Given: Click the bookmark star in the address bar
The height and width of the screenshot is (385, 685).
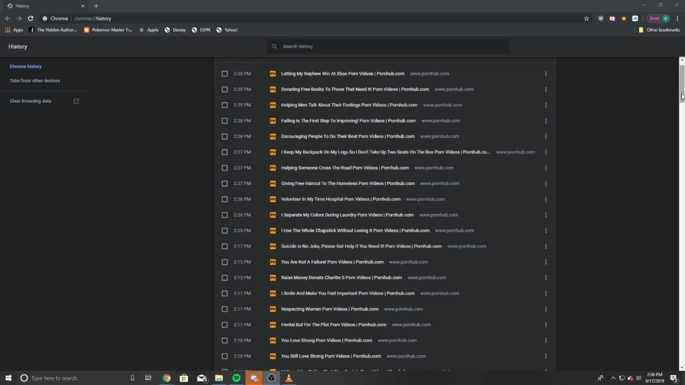Looking at the screenshot, I should pos(587,18).
